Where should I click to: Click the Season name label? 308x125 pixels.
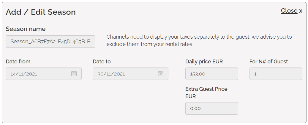26,29
